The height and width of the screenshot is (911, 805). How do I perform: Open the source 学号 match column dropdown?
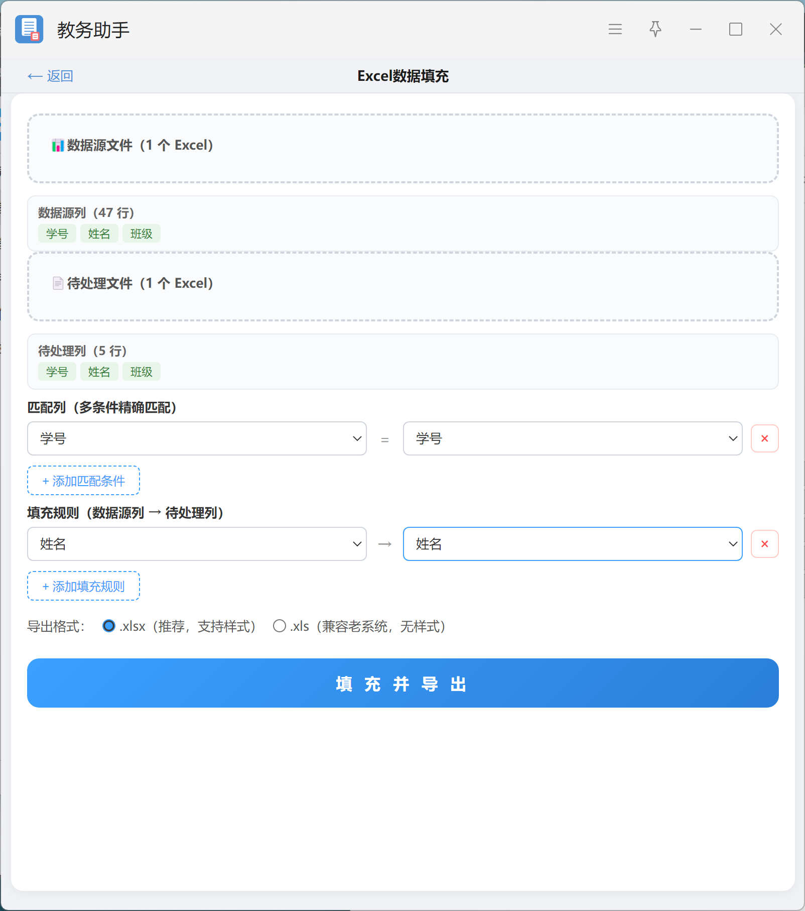click(x=197, y=438)
